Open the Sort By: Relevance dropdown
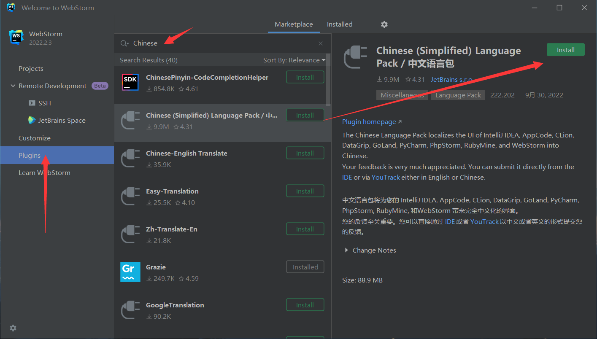597x339 pixels. 294,60
